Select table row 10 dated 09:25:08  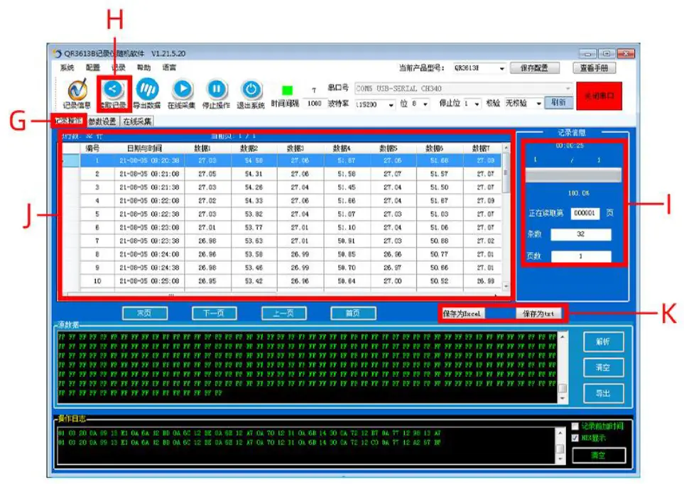[282, 281]
